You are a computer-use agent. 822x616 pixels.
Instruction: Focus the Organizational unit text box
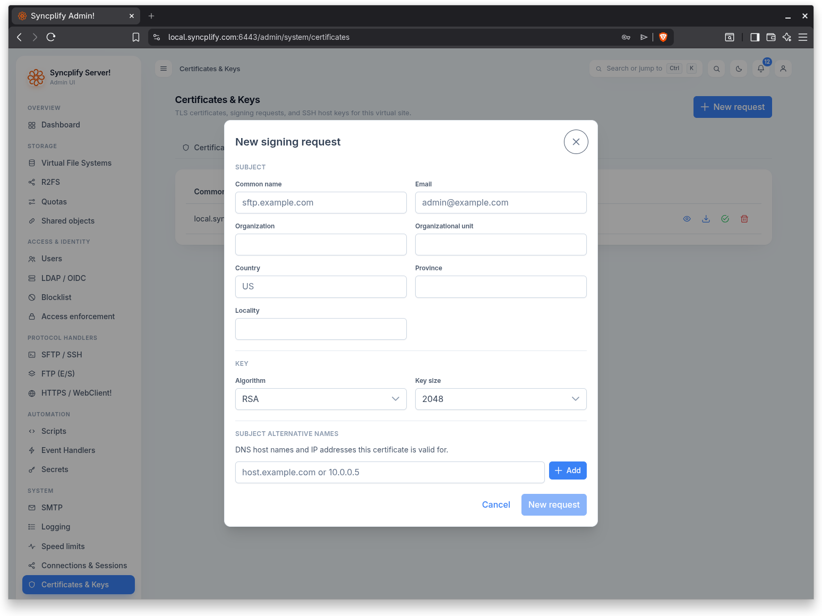501,245
